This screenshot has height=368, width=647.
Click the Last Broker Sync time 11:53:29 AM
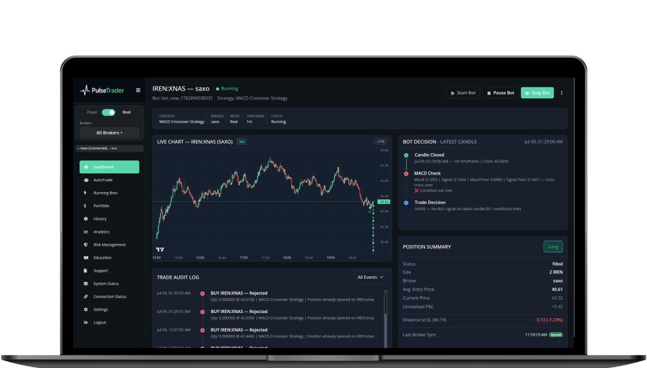point(536,334)
